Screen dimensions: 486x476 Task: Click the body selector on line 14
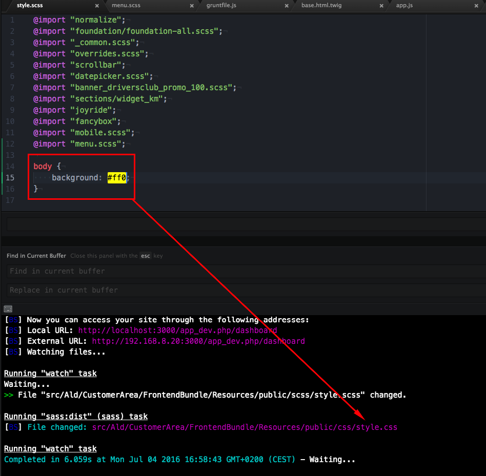(x=43, y=167)
